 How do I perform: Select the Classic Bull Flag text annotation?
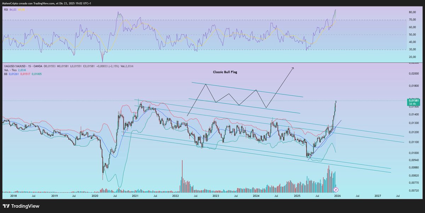[x=225, y=72]
